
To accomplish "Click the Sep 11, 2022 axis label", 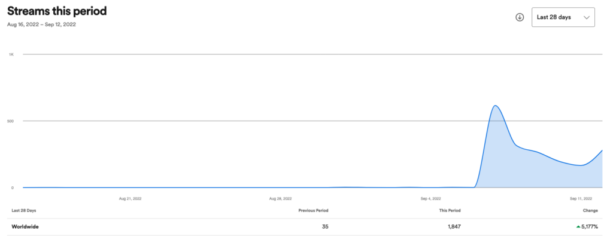I will [x=581, y=198].
